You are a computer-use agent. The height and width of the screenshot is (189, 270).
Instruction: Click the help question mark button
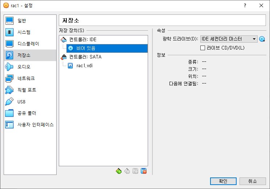click(245, 5)
